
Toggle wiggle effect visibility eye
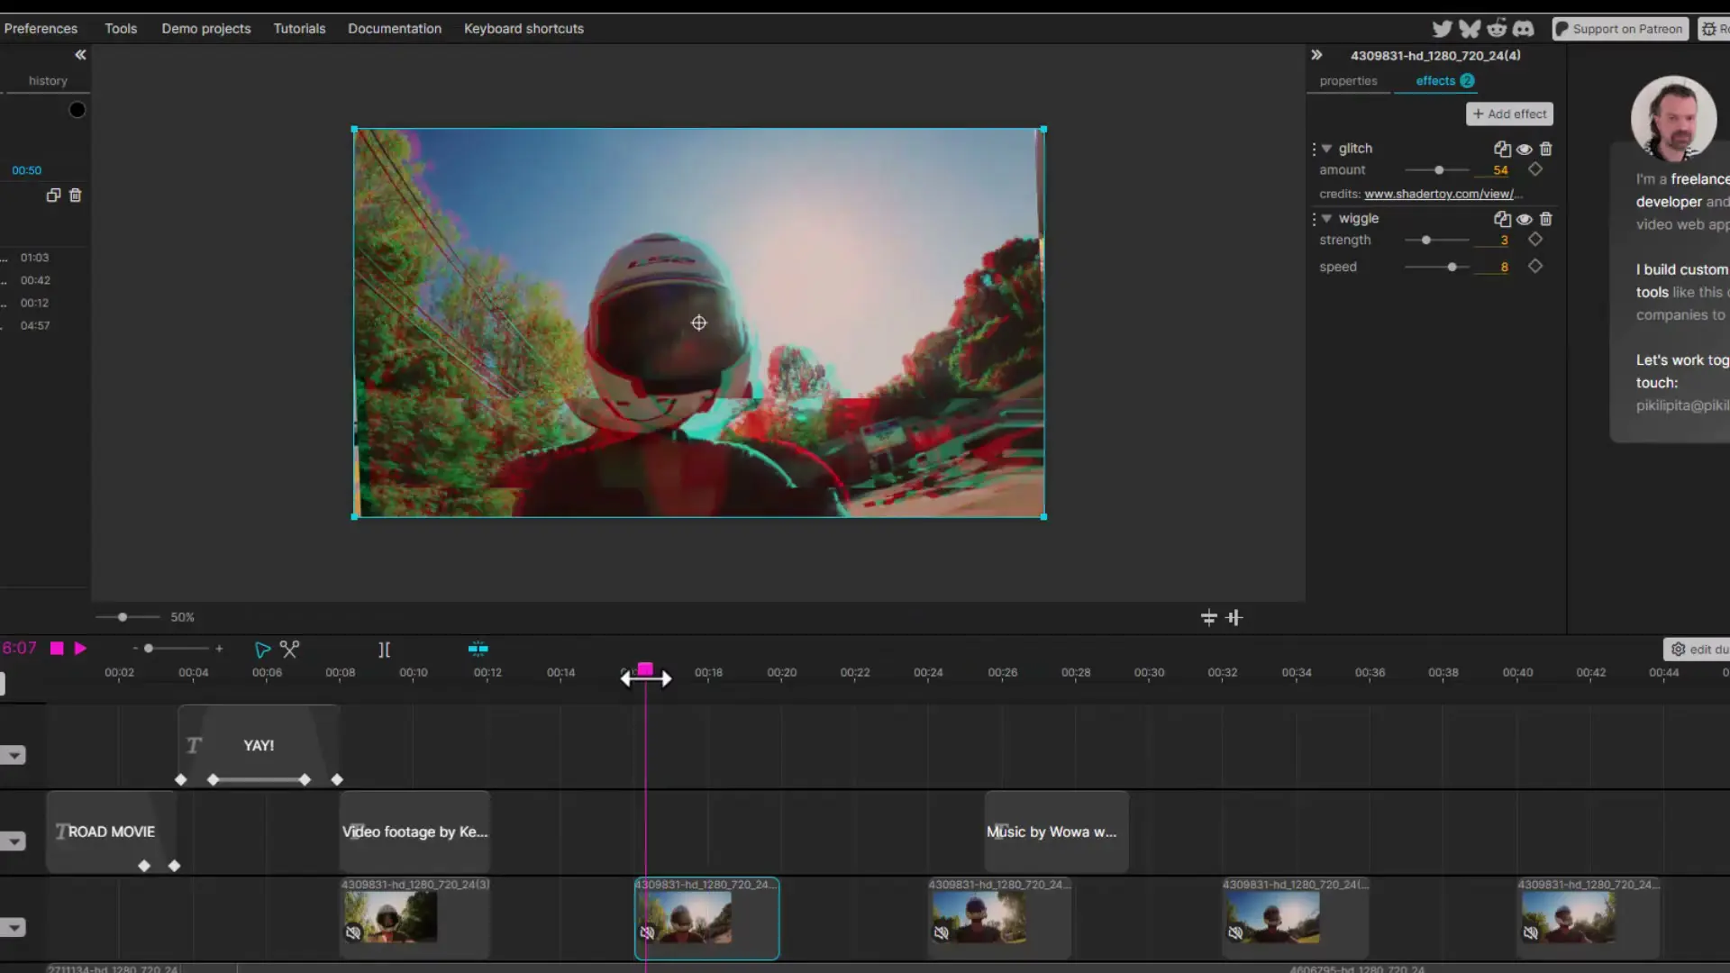[1524, 219]
